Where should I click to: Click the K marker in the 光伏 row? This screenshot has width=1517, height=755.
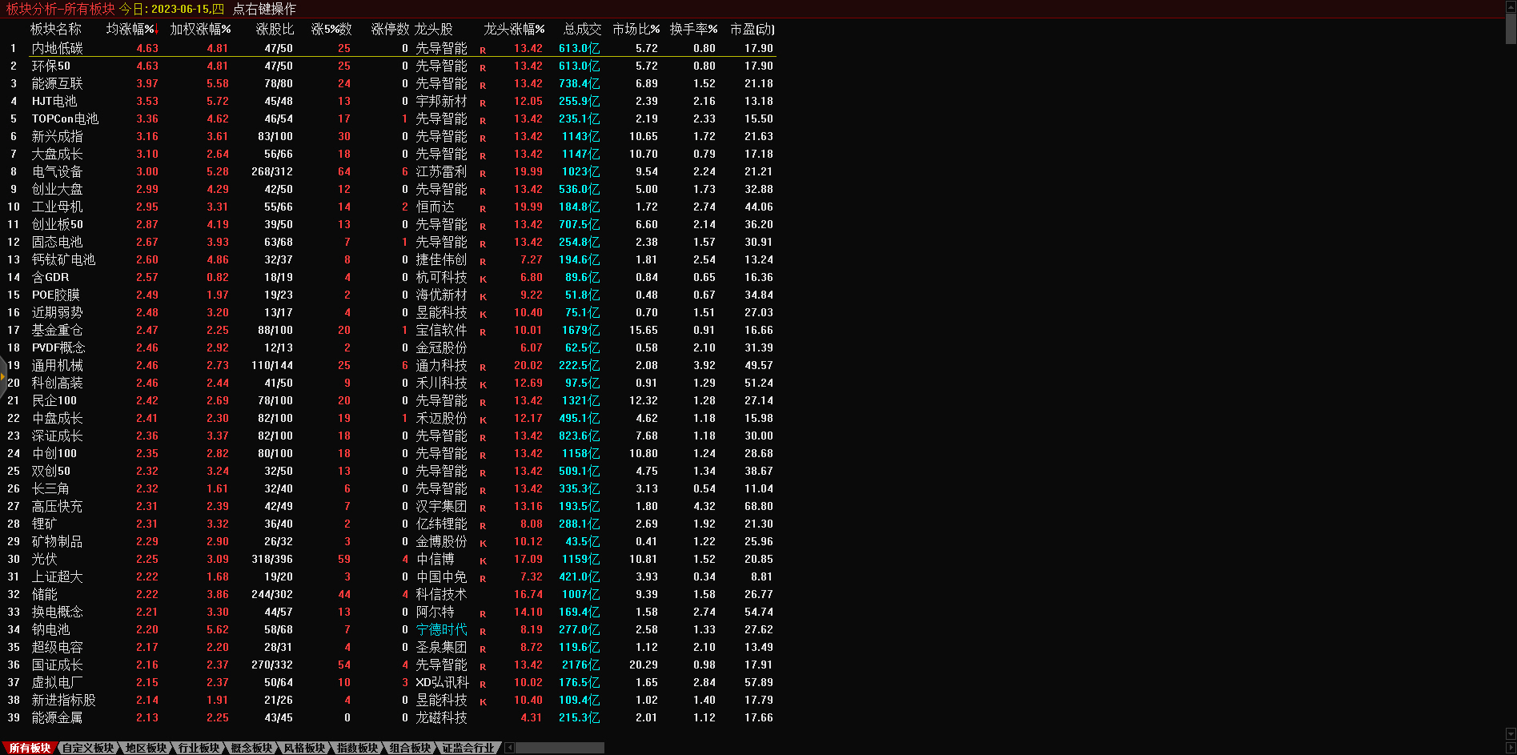483,560
